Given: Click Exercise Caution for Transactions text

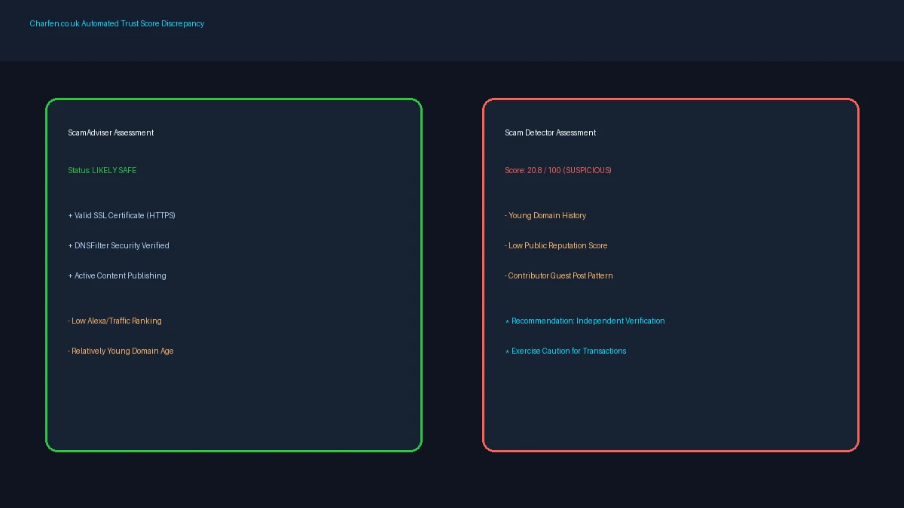Looking at the screenshot, I should 566,351.
